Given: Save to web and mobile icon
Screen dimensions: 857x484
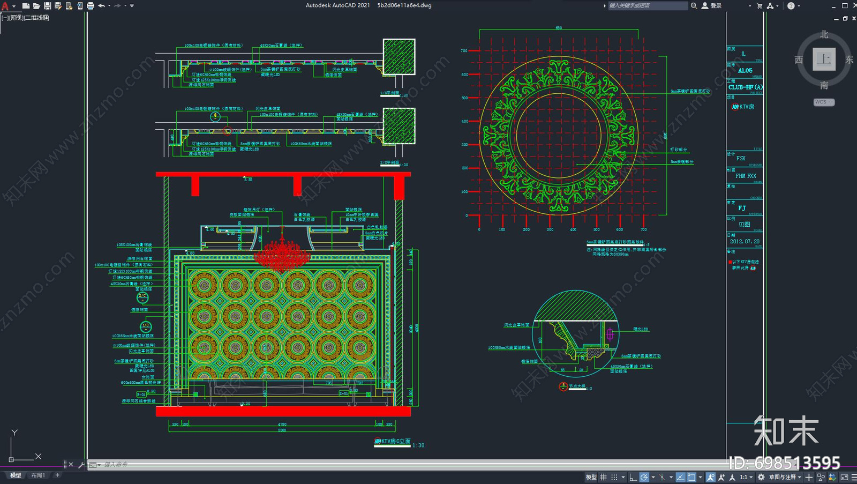Looking at the screenshot, I should click(x=80, y=6).
